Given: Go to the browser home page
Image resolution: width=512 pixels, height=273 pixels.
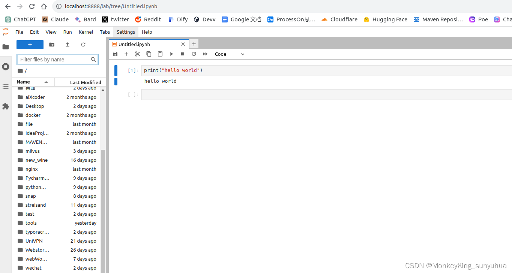Looking at the screenshot, I should (44, 6).
